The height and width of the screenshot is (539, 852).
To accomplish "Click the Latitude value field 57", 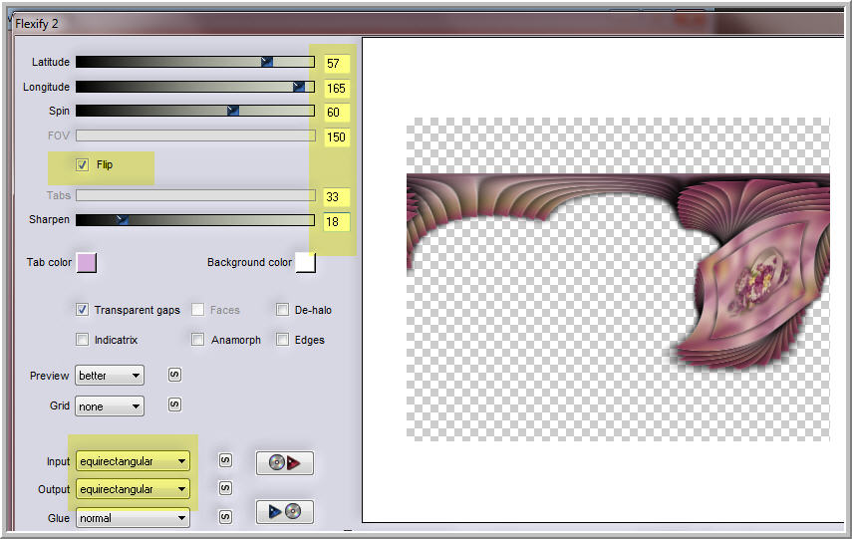I will pos(337,64).
